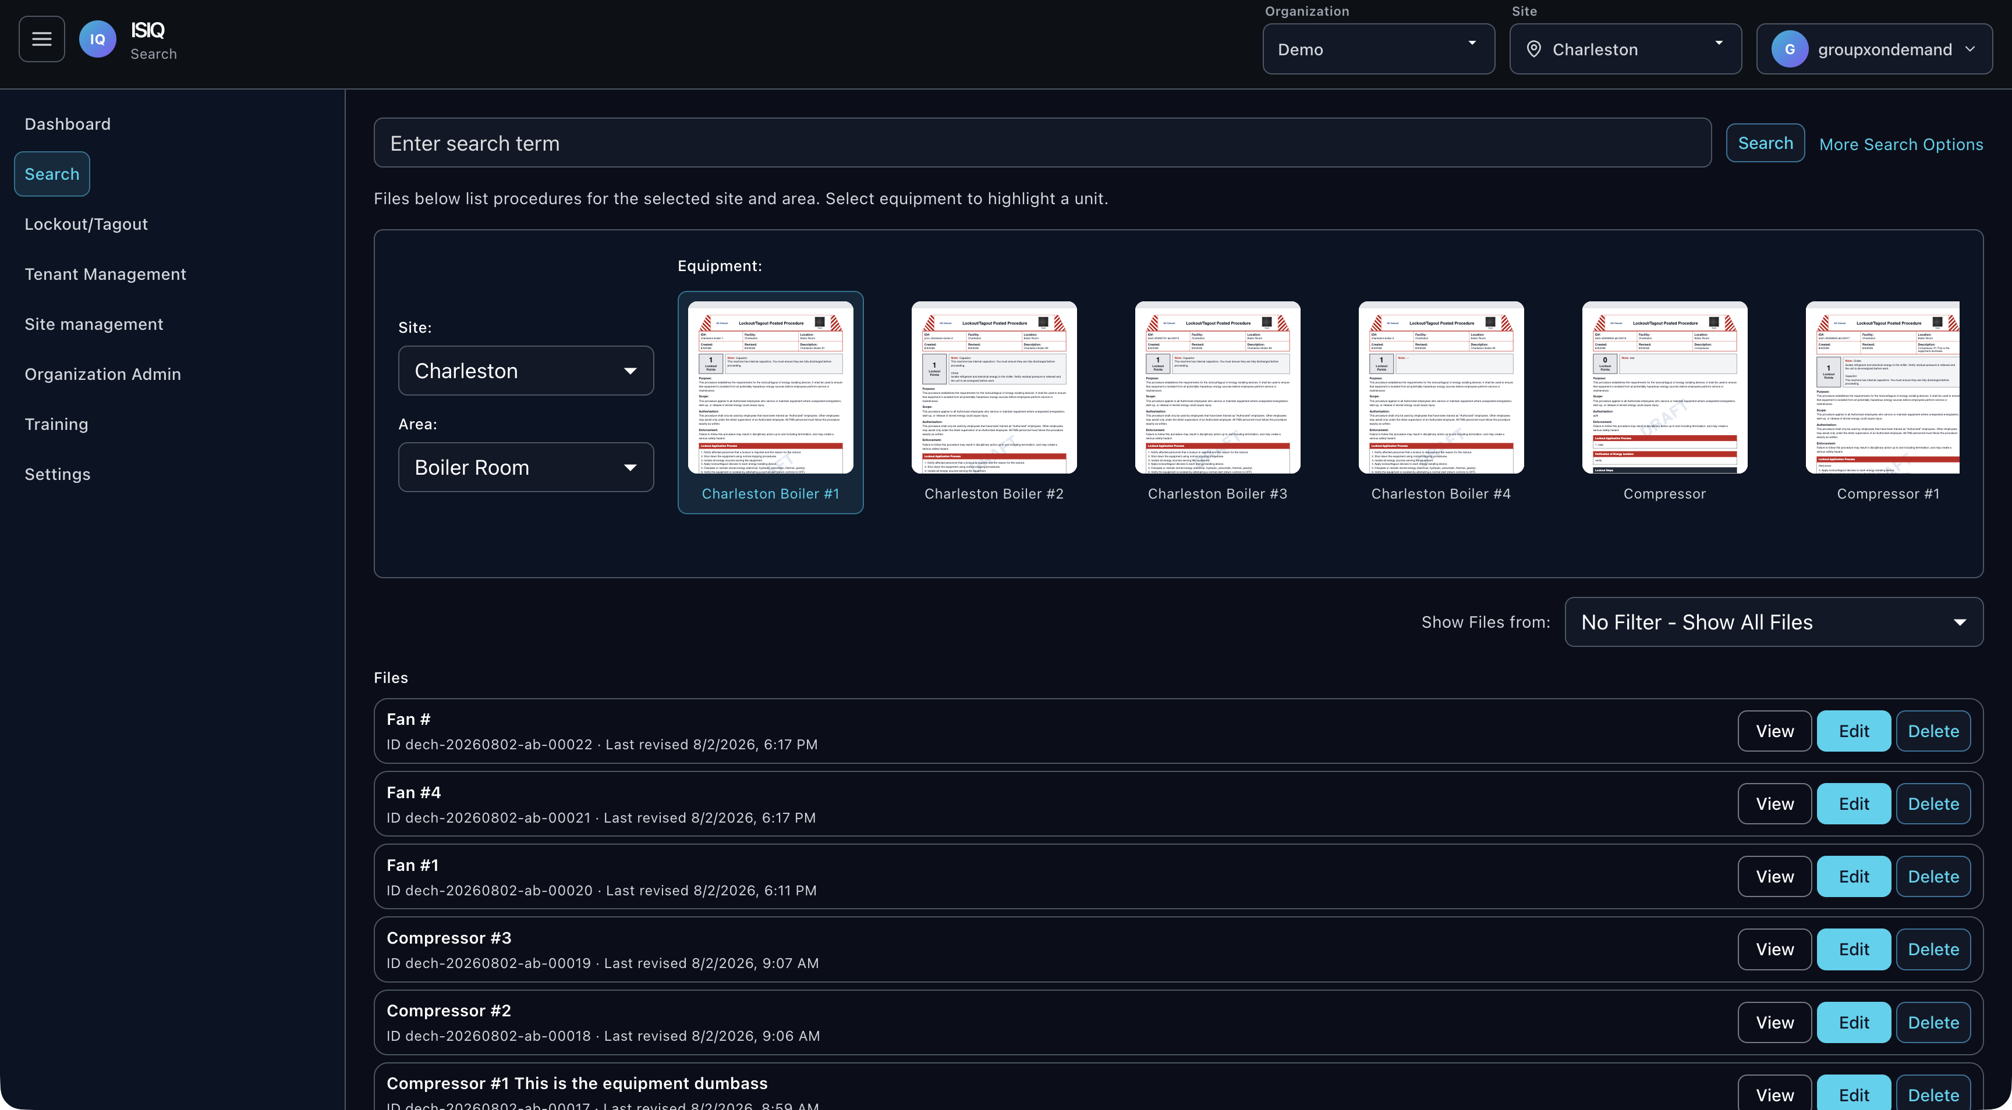Open the Show Files from filter dropdown
2012x1110 pixels.
pyautogui.click(x=1774, y=622)
